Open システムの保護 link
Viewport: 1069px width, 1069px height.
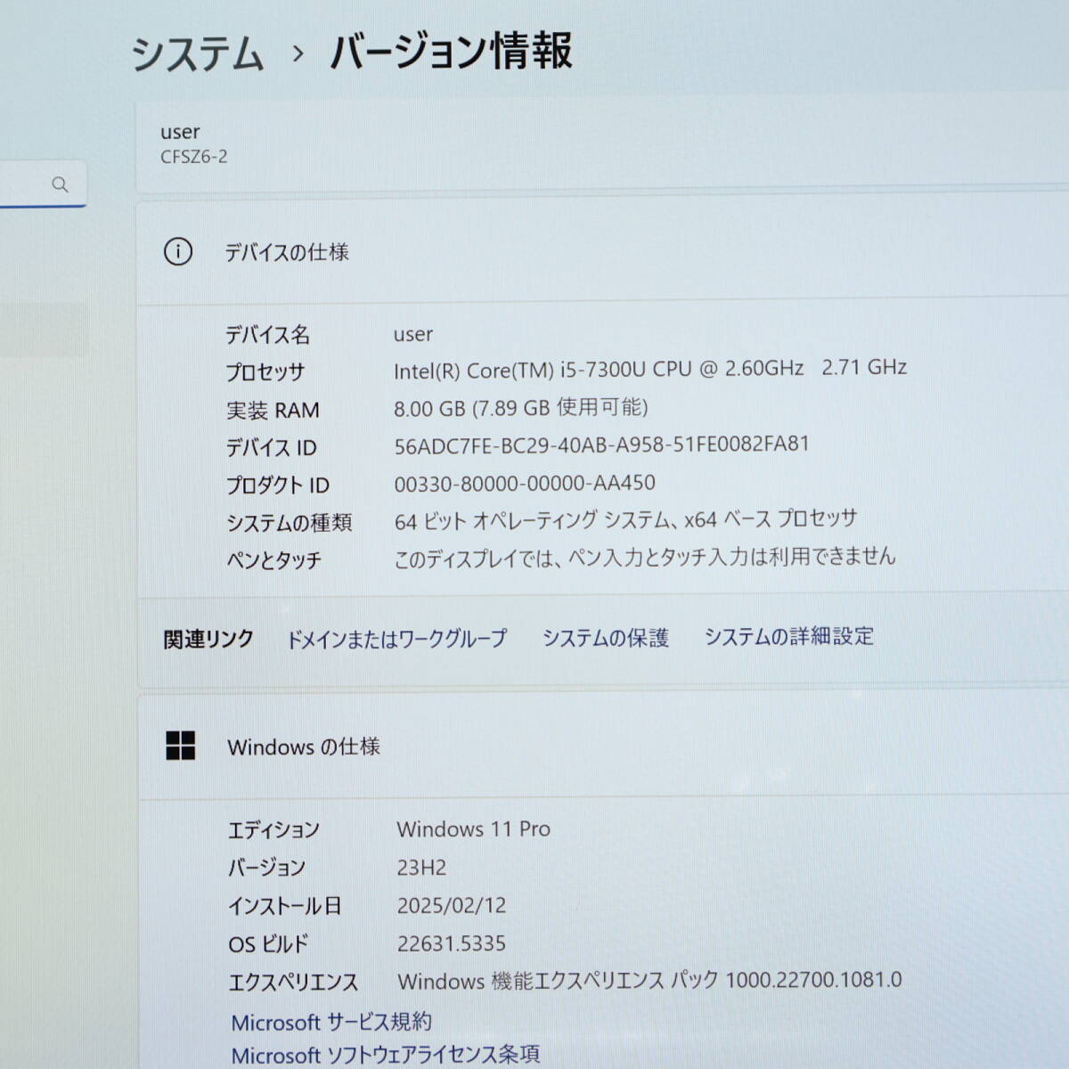point(606,638)
